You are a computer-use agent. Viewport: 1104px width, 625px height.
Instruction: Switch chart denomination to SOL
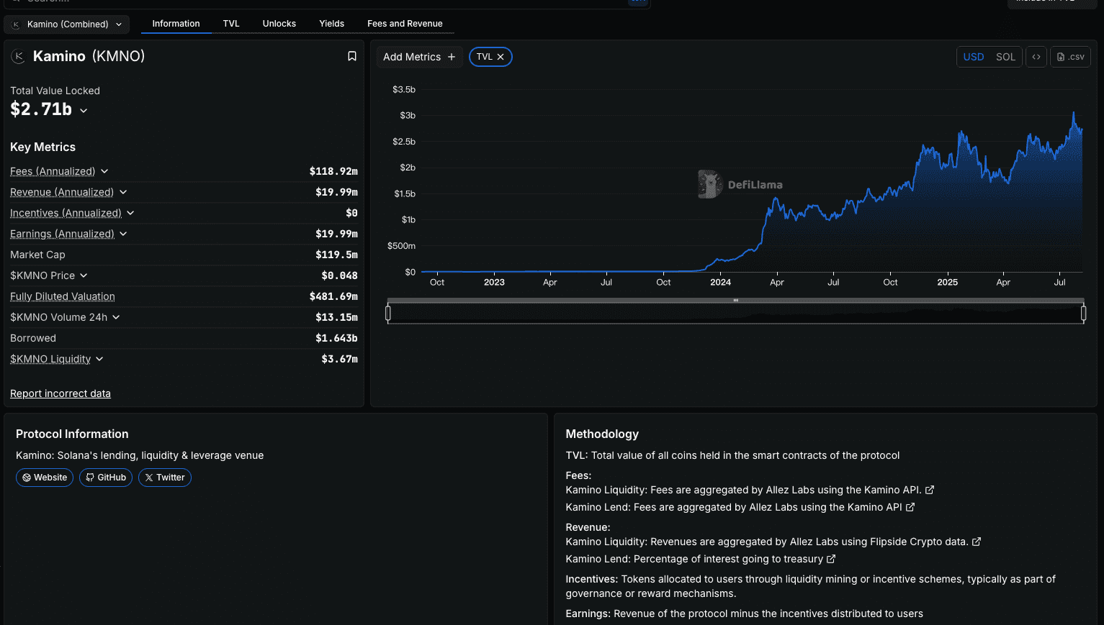click(1005, 57)
